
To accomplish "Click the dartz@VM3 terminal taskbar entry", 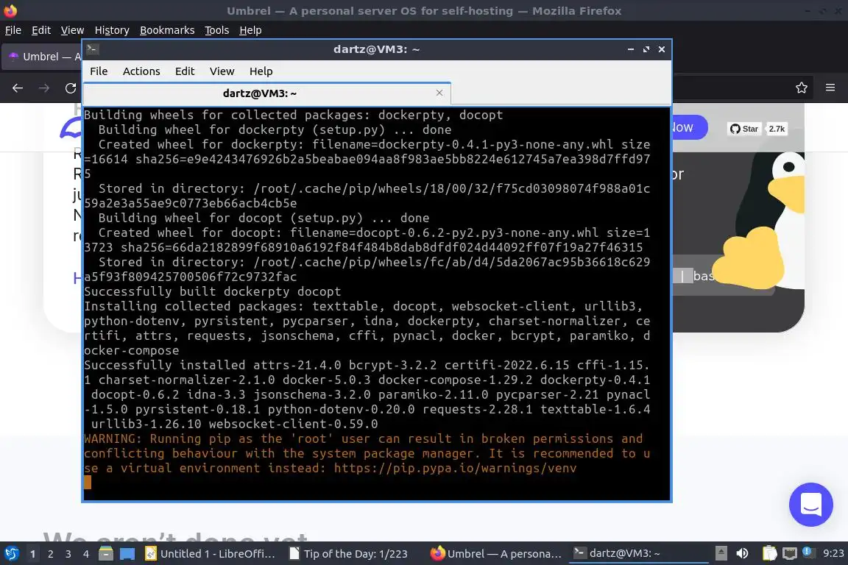I will pyautogui.click(x=638, y=554).
